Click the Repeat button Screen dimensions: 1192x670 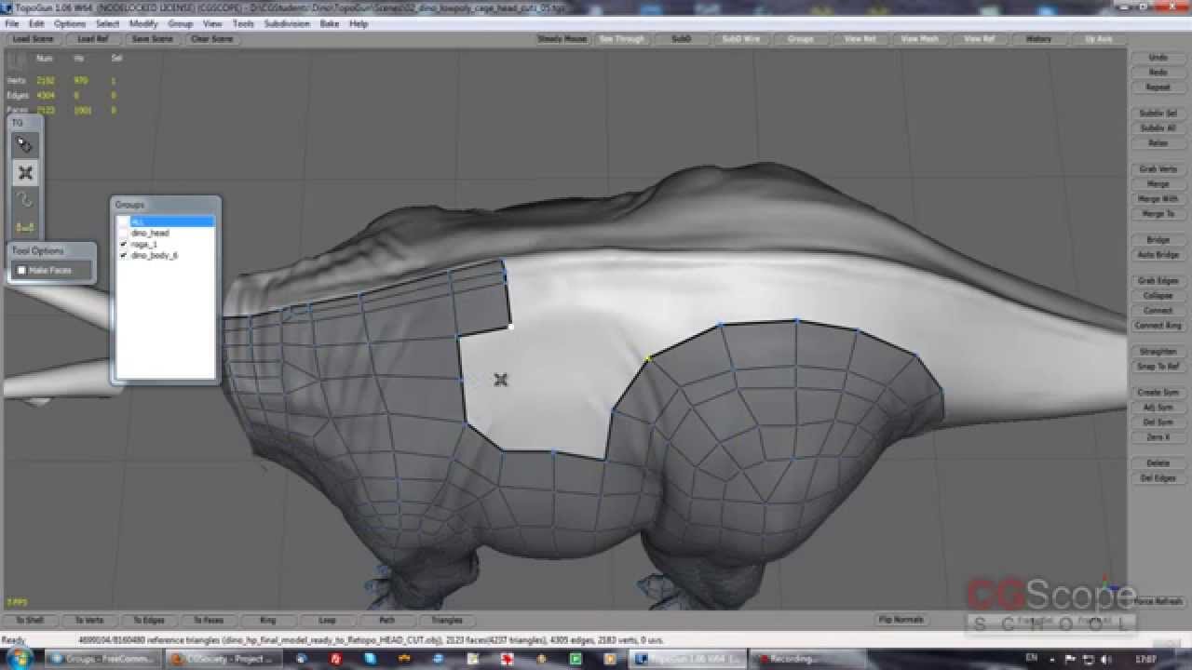click(1158, 87)
